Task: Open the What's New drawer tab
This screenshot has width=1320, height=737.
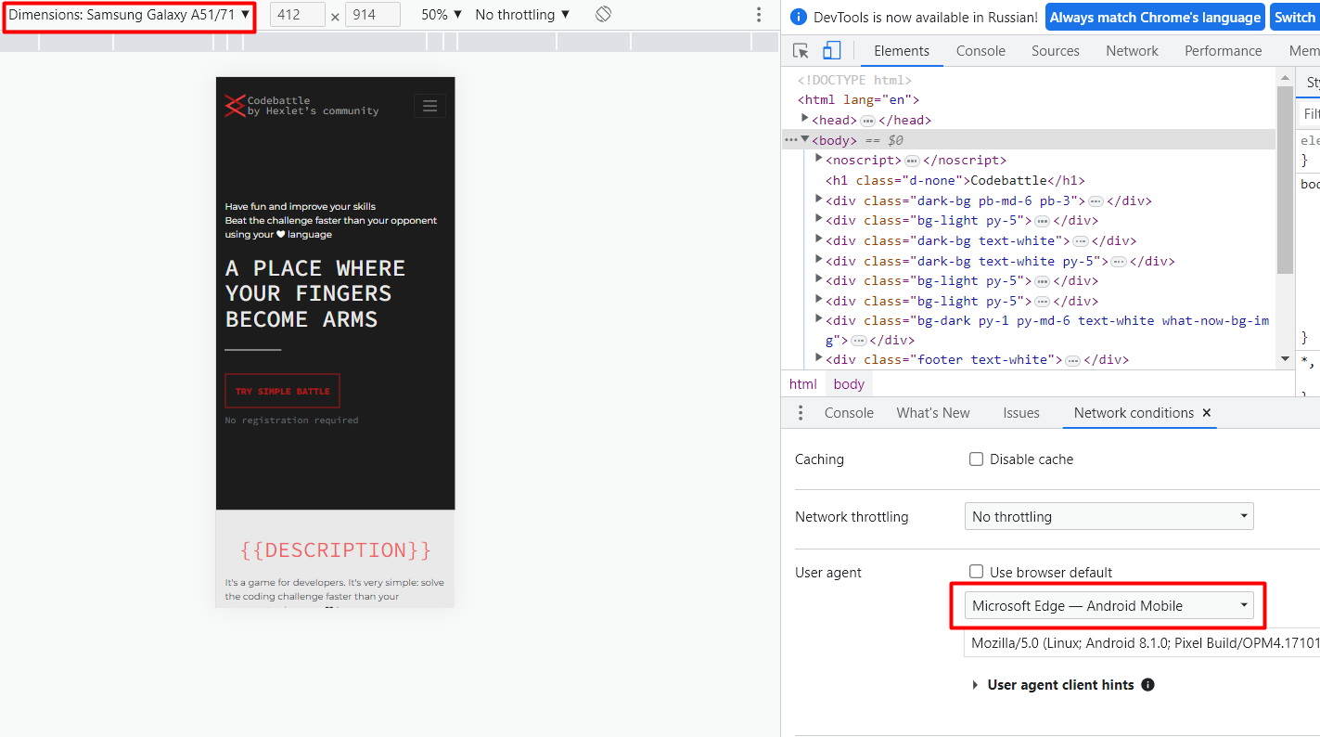Action: (x=933, y=413)
